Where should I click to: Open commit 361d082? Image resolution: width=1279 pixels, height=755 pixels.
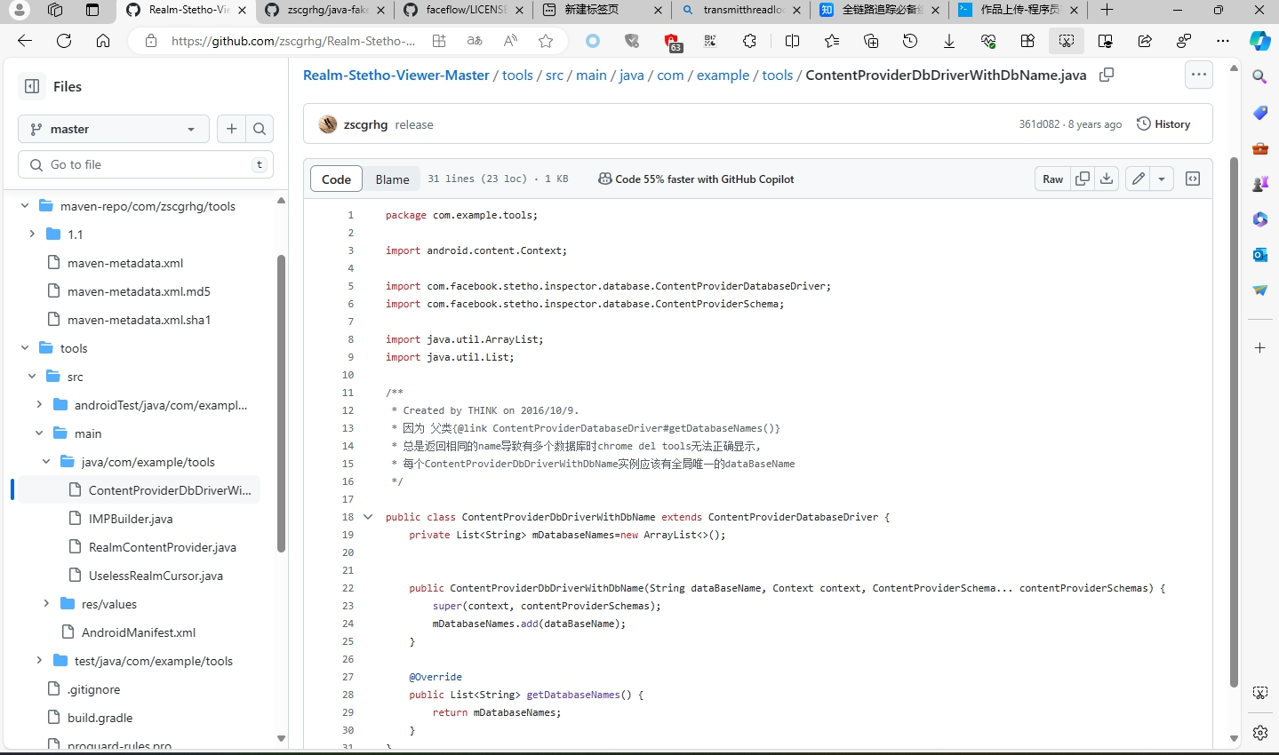coord(1039,124)
